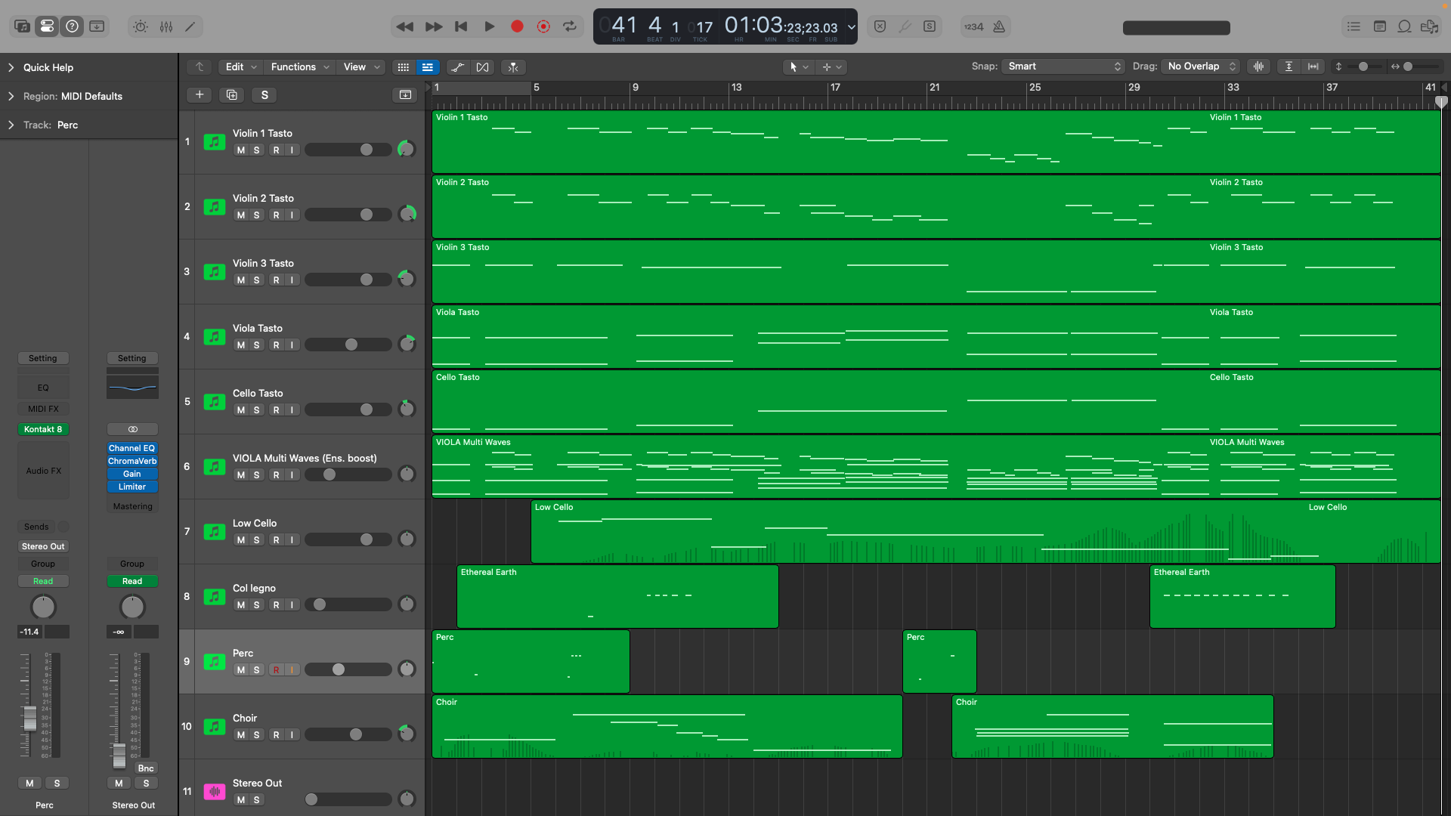Toggle Cycle mode loop button
This screenshot has width=1451, height=816.
click(x=570, y=26)
